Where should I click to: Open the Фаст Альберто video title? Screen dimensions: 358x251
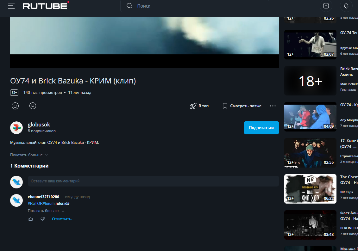coord(349,216)
